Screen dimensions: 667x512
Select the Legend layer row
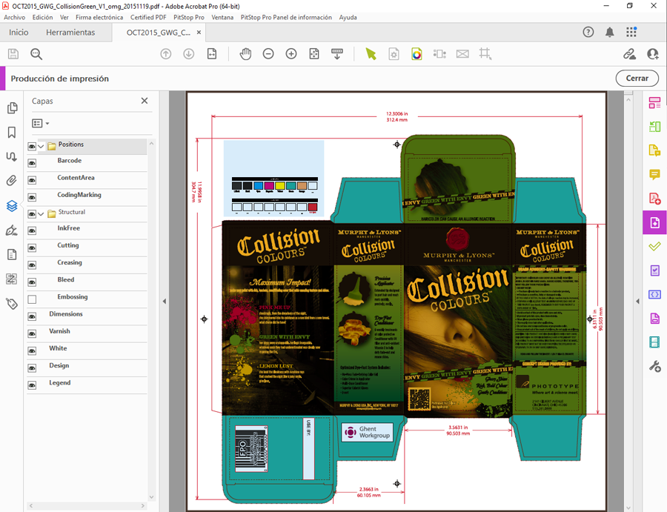[87, 383]
